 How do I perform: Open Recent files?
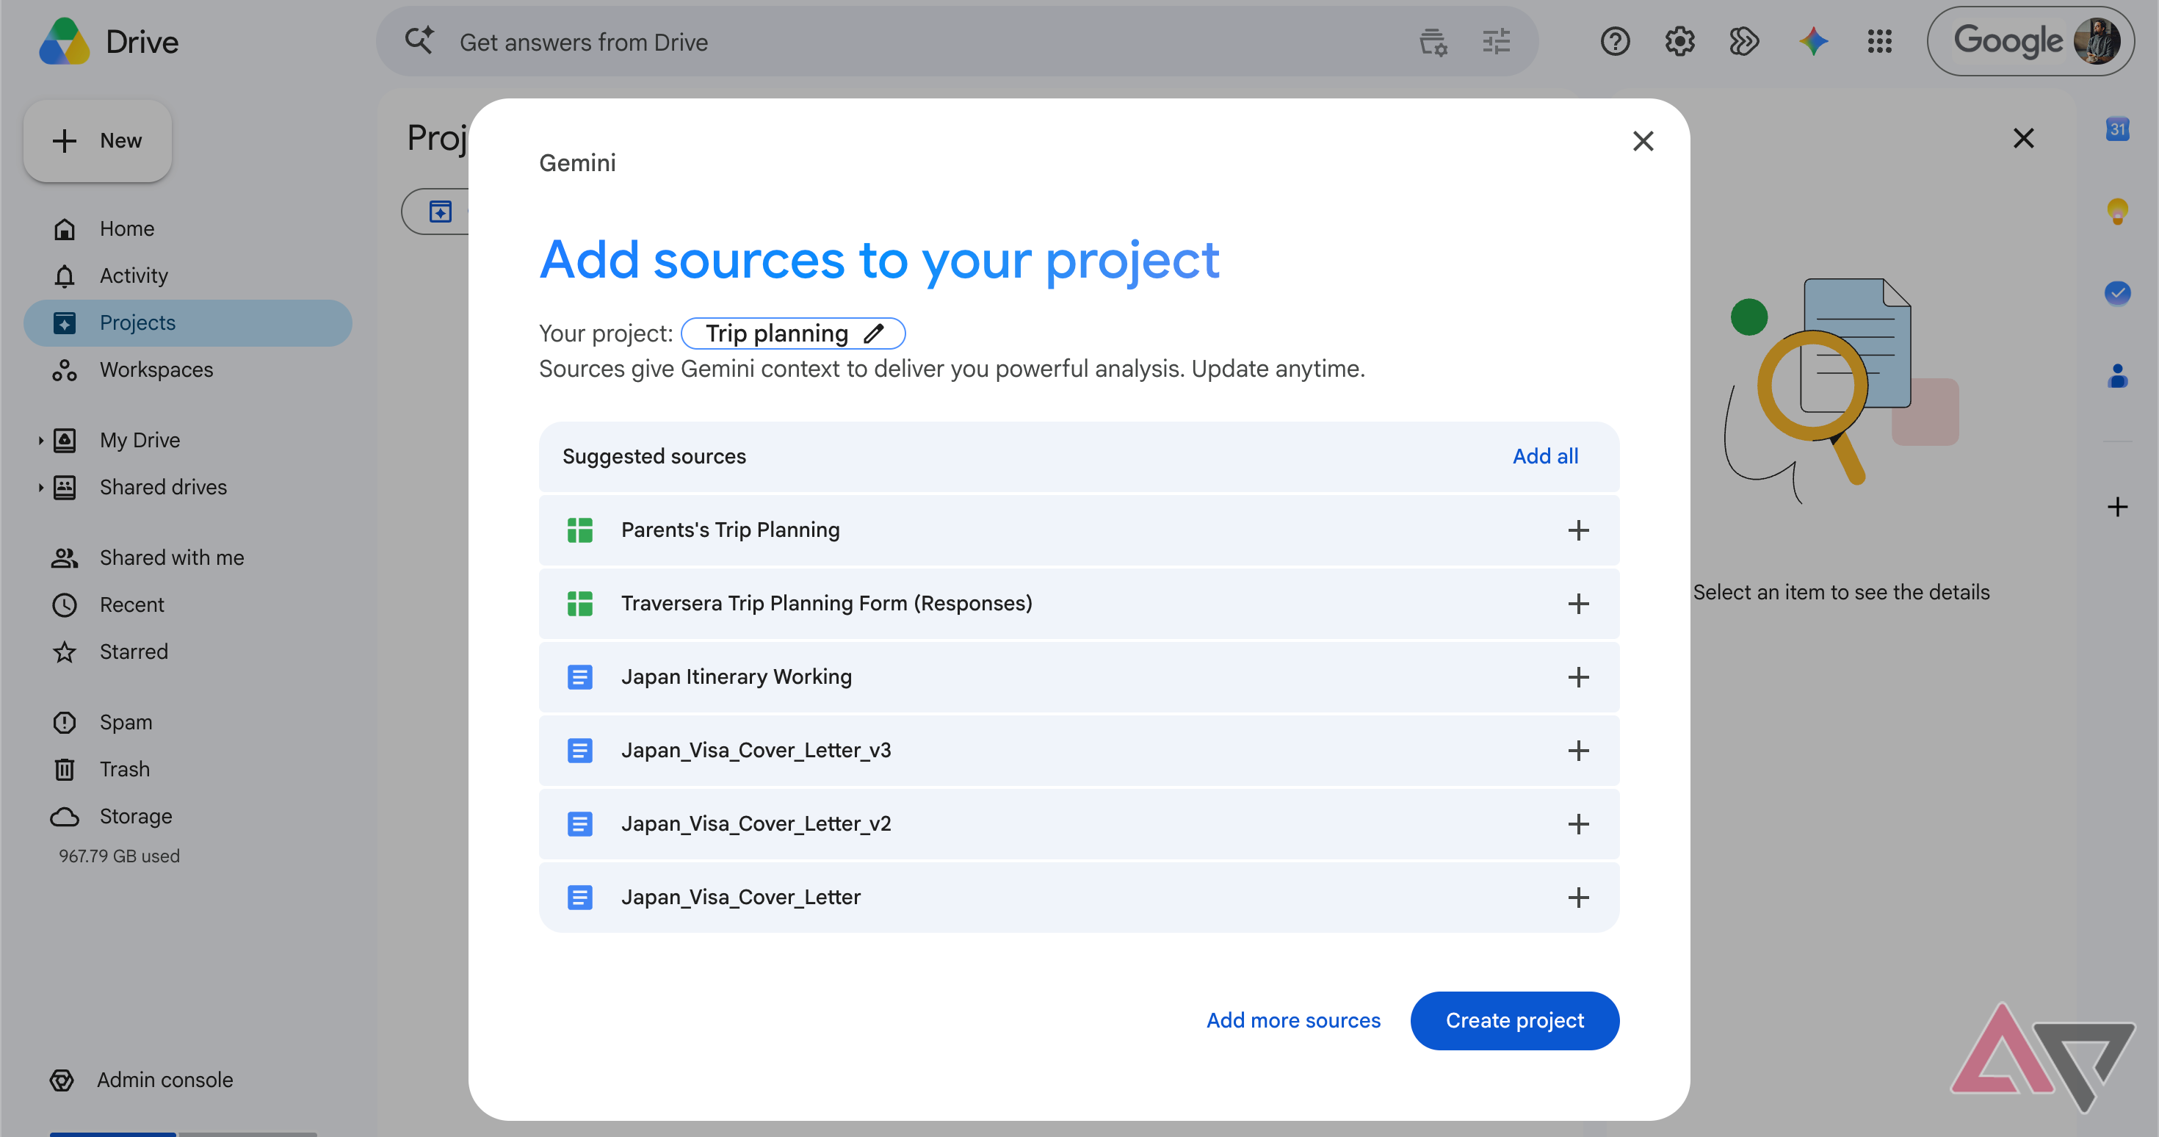189,604
